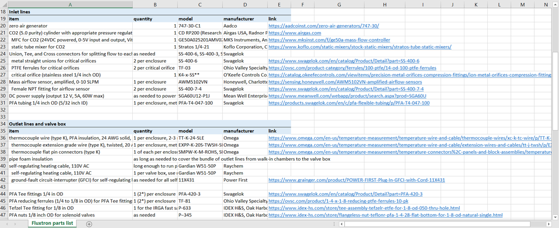Select column E header

pyautogui.click(x=279, y=4)
